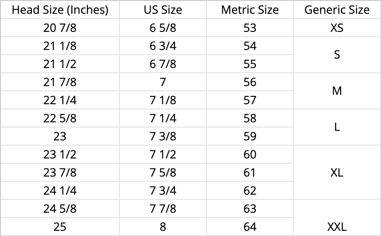The image size is (381, 236).
Task: Click the US size 7 5/8 cell
Action: [x=163, y=173]
